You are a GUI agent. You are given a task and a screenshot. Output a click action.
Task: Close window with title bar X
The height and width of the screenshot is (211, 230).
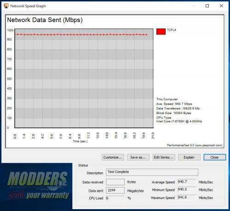[x=221, y=6]
